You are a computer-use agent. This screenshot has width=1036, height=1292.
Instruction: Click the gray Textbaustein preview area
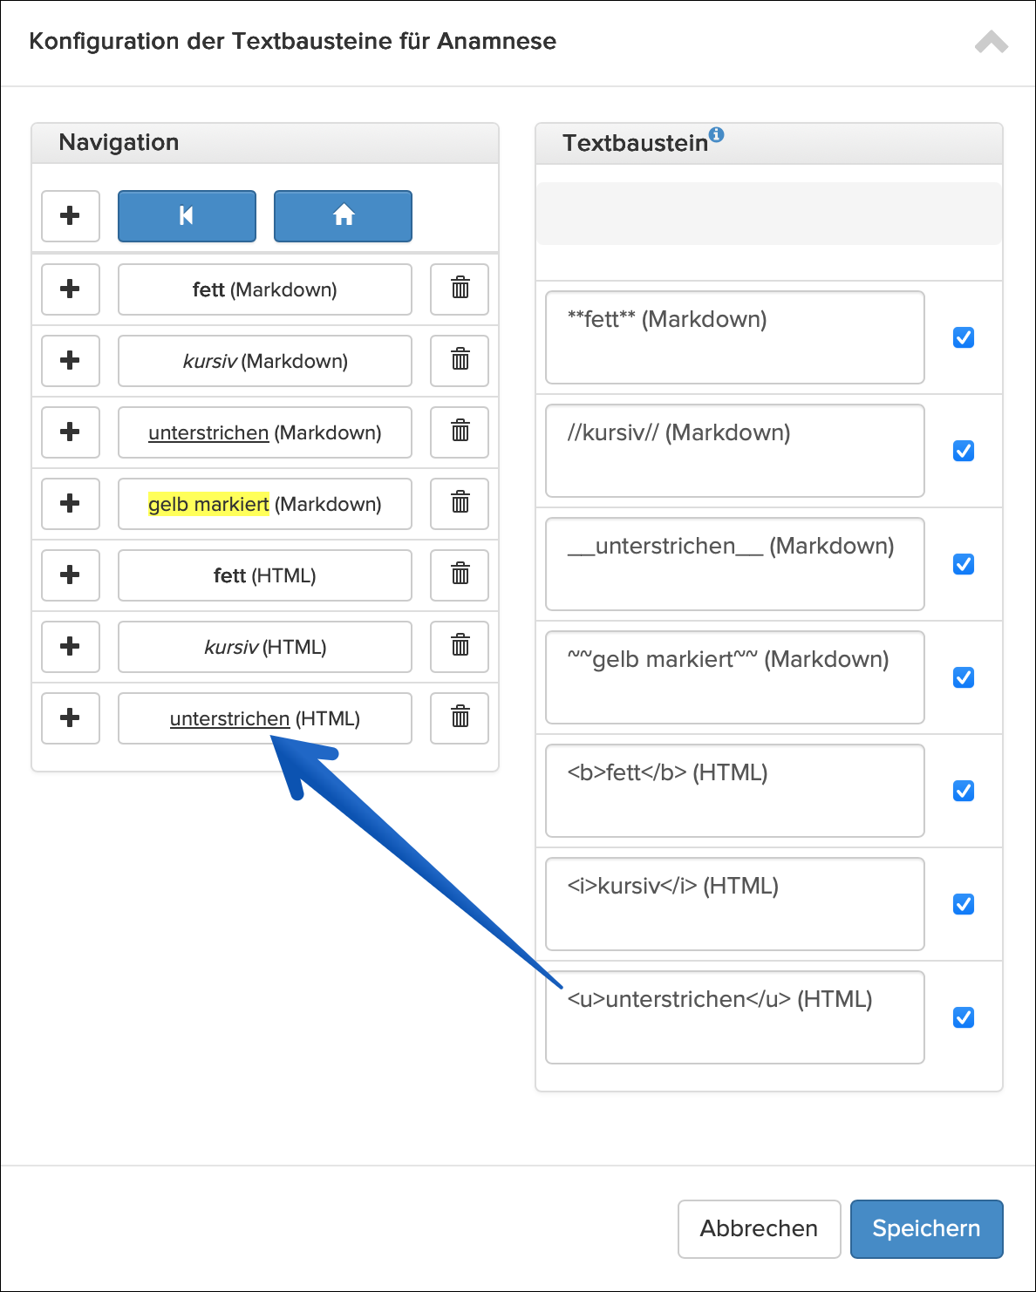tap(768, 214)
